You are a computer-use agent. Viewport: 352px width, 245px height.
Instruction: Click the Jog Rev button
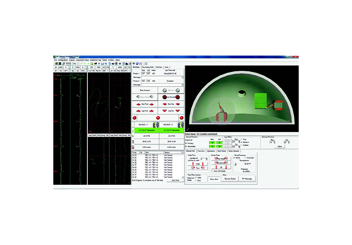171,111
